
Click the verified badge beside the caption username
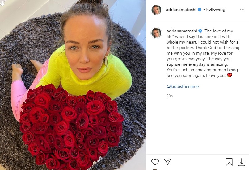pos(200,31)
